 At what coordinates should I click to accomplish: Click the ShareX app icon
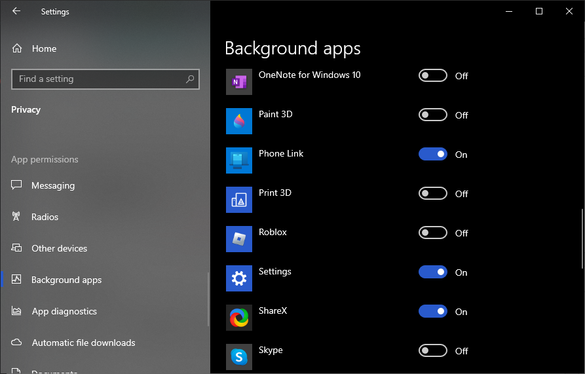coord(238,318)
